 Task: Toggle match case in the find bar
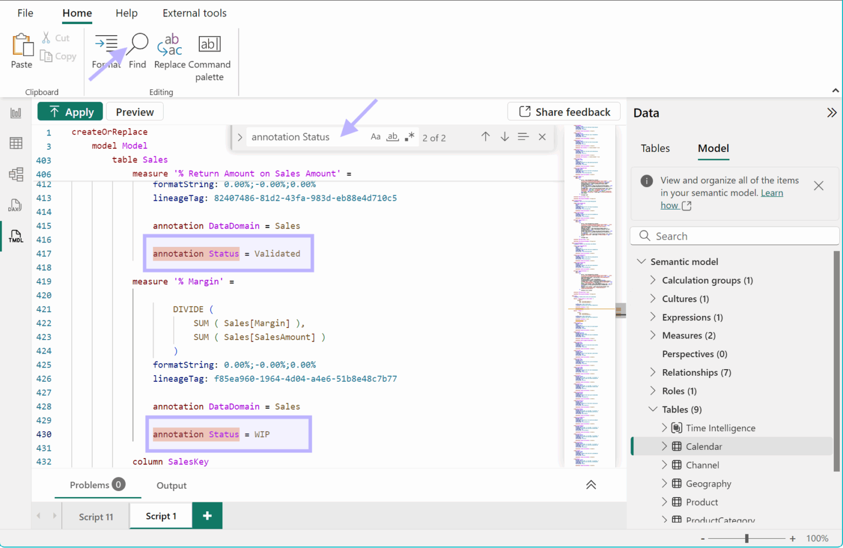[x=375, y=137]
